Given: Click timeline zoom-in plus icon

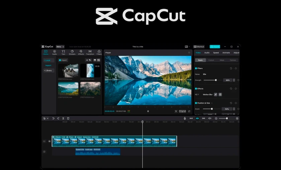Looking at the screenshot, I should [237, 118].
